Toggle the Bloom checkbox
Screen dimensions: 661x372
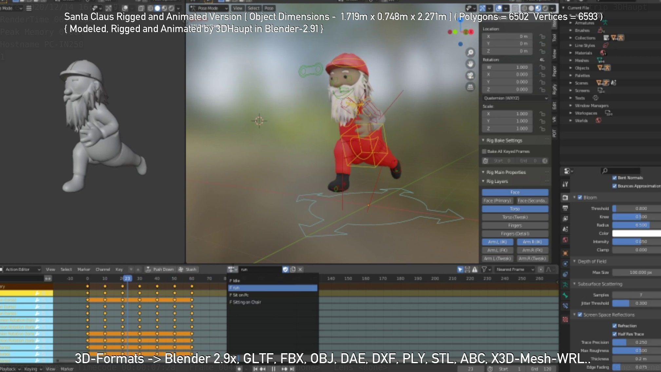tap(580, 197)
